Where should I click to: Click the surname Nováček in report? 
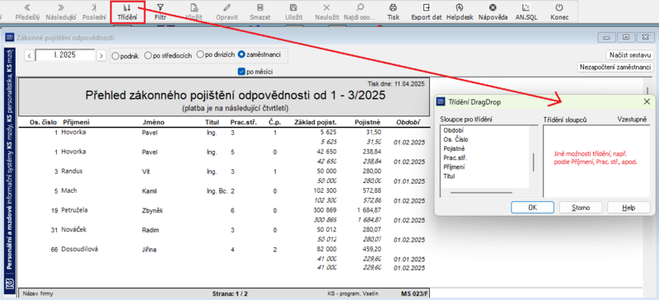[x=73, y=230]
